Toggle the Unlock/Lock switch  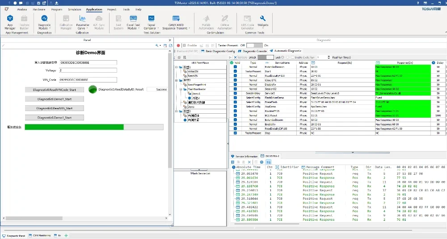(x=266, y=57)
